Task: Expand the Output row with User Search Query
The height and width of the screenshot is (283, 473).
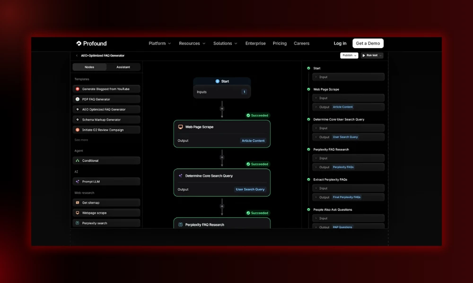Action: (349, 137)
